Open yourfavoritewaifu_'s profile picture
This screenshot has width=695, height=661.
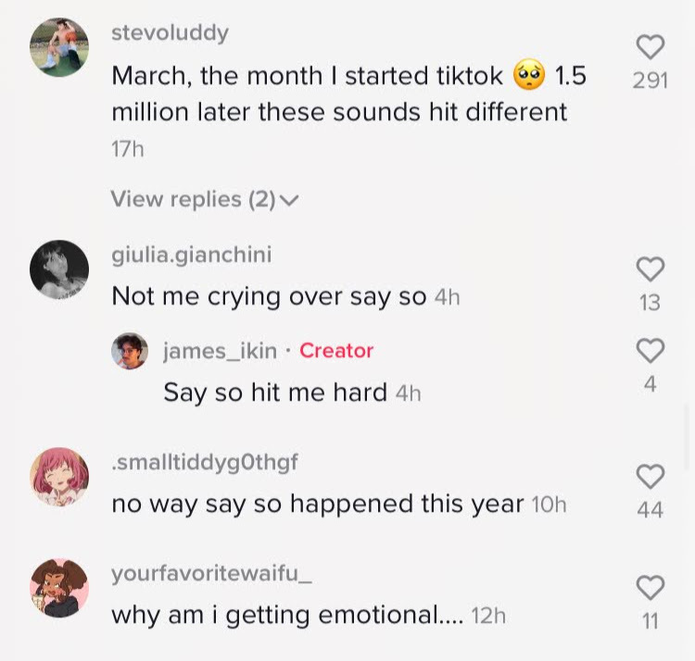click(59, 587)
